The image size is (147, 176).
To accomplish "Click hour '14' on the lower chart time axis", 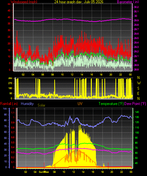I will [83, 172].
